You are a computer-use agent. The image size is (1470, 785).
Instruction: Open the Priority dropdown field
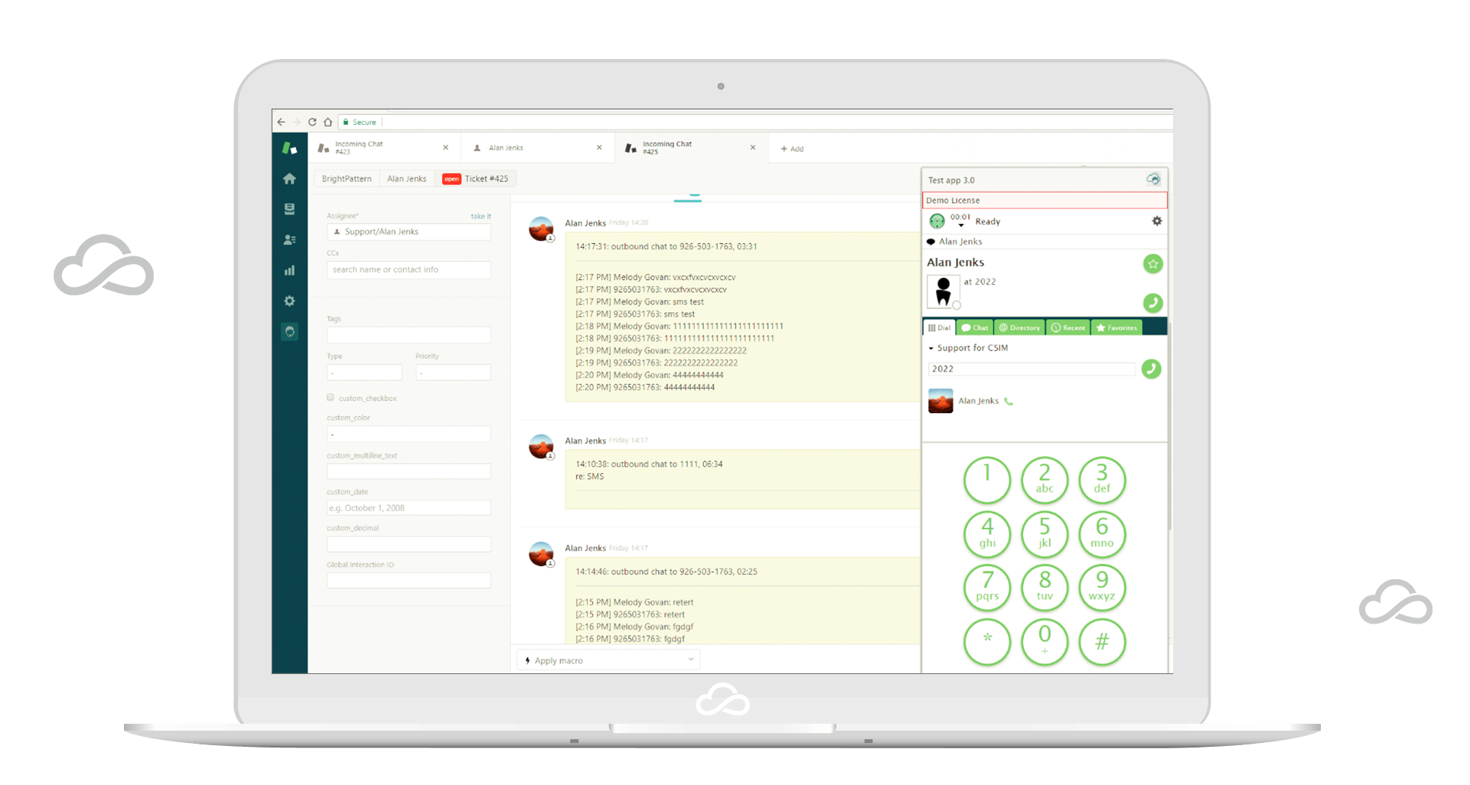click(x=453, y=373)
